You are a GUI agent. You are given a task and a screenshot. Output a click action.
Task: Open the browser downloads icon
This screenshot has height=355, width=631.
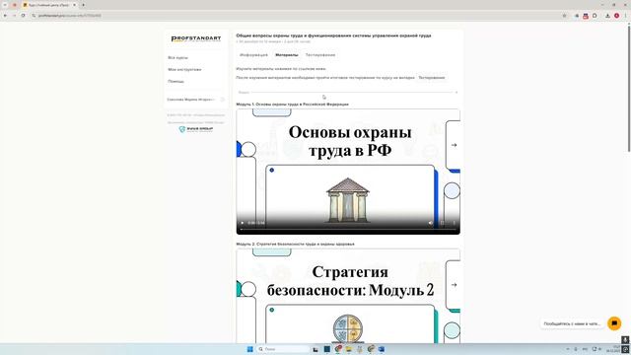coord(607,16)
